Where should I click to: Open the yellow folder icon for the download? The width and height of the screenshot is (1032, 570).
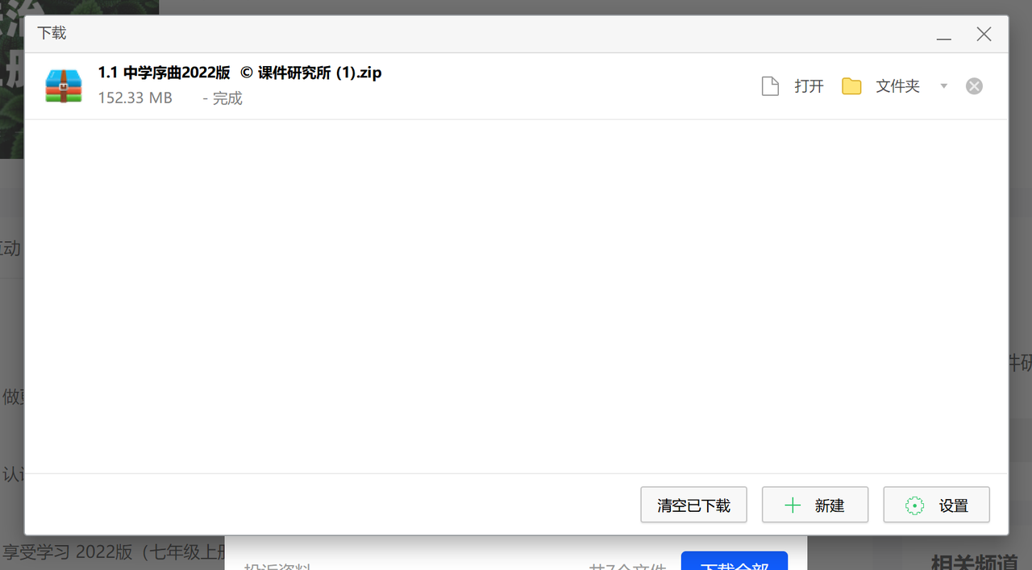(851, 85)
